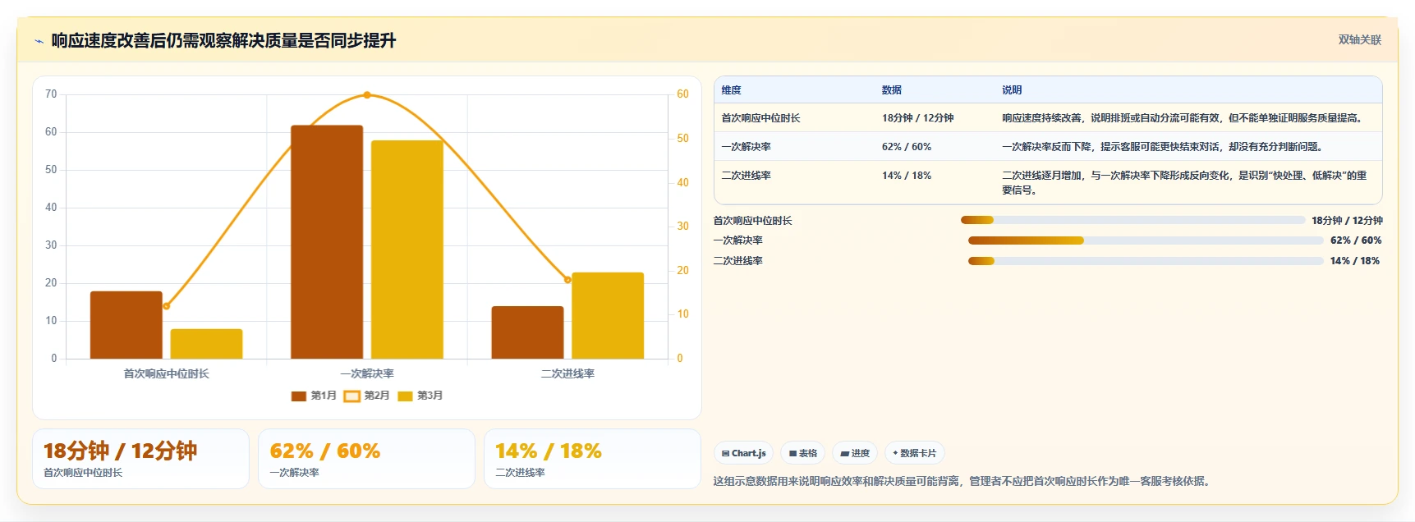Click the lightning icon beside the card title

click(39, 41)
